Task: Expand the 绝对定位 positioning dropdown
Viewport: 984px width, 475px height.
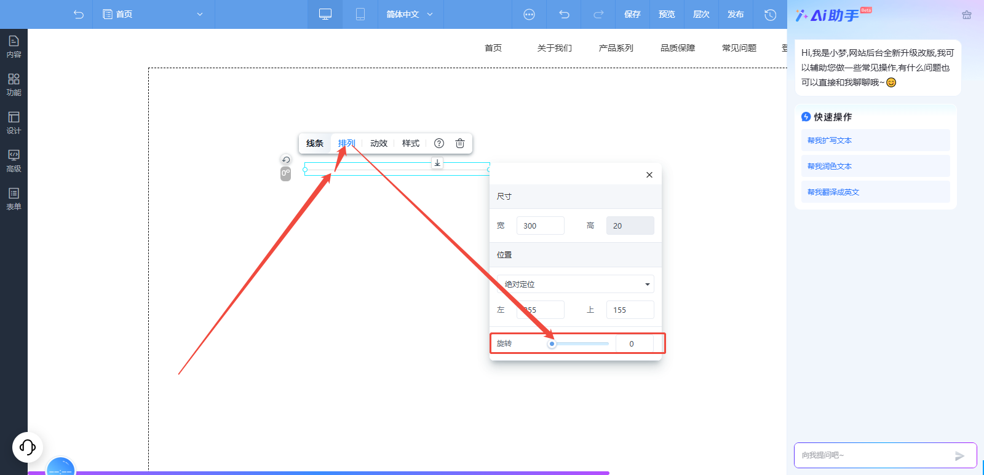Action: (x=576, y=284)
